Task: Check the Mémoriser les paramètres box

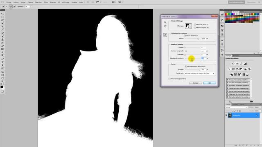Action: pos(169,79)
